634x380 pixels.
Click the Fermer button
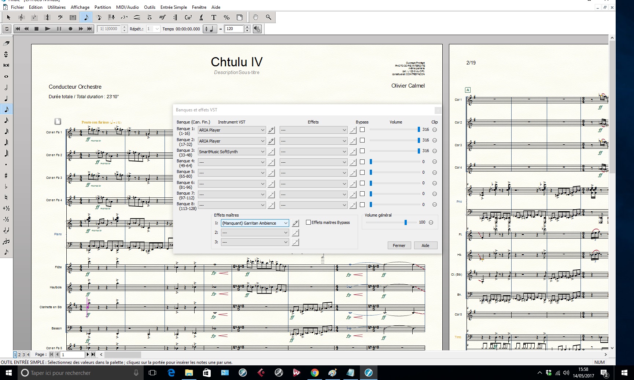pyautogui.click(x=399, y=246)
